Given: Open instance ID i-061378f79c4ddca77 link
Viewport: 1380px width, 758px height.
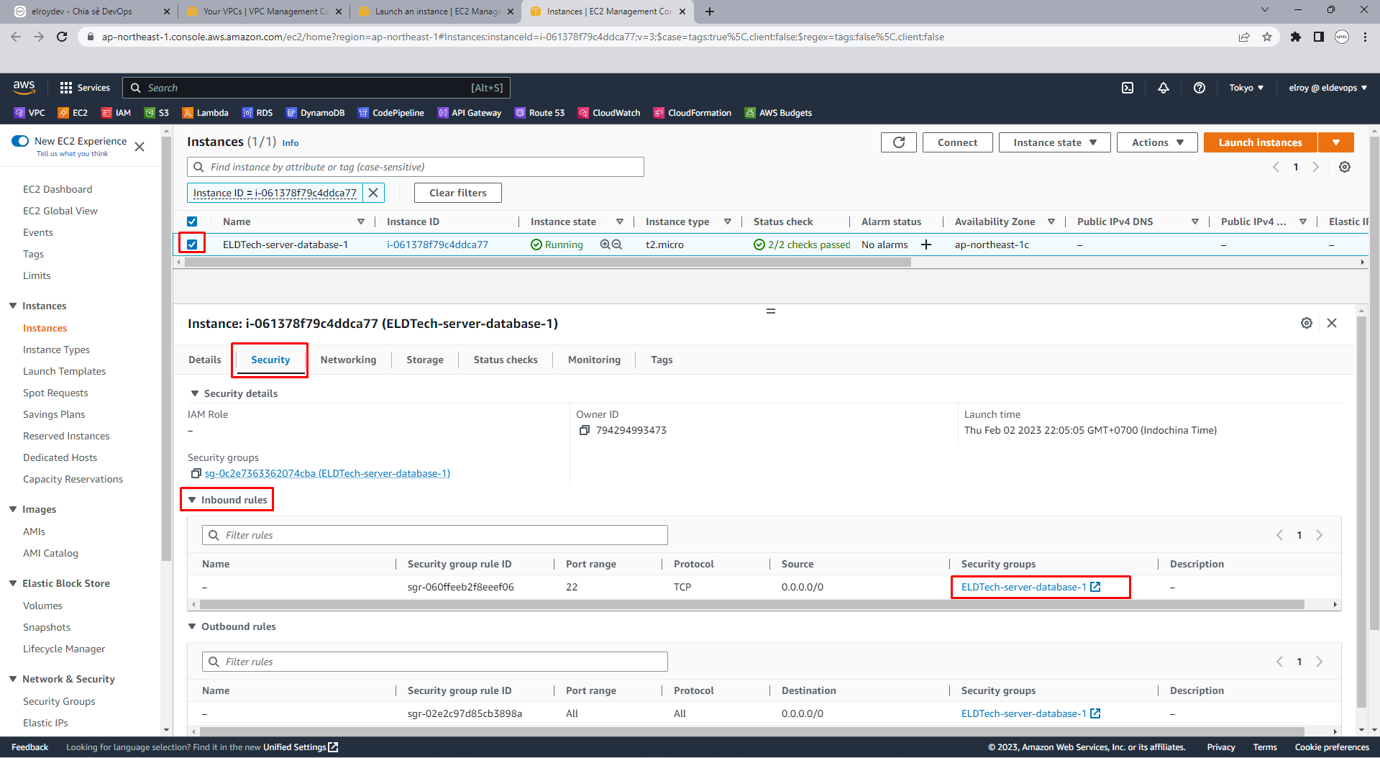Looking at the screenshot, I should (x=437, y=245).
